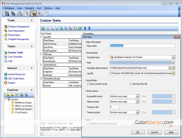The width and height of the screenshot is (182, 138).
Task: Click the Edit Task icon in Custom Tasks toolbar
Action: click(x=47, y=28)
